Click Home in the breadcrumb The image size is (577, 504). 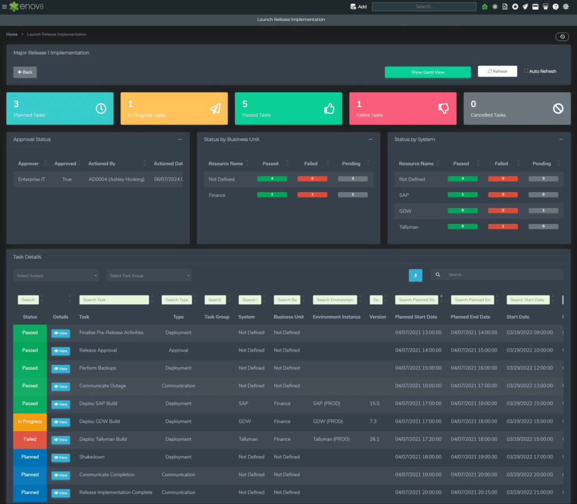(x=12, y=34)
